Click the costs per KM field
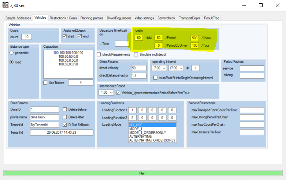Image resolution: width=286 pixels, height=180 pixels. [x=138, y=38]
